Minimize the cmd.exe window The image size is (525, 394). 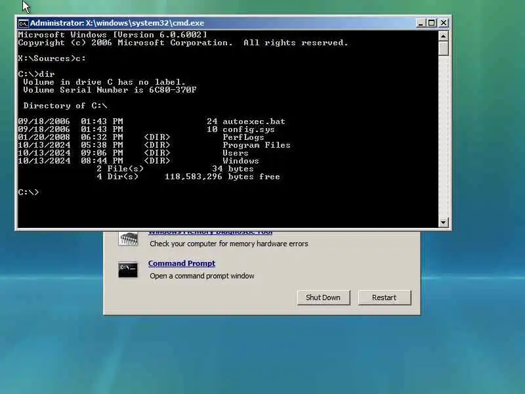pyautogui.click(x=421, y=23)
